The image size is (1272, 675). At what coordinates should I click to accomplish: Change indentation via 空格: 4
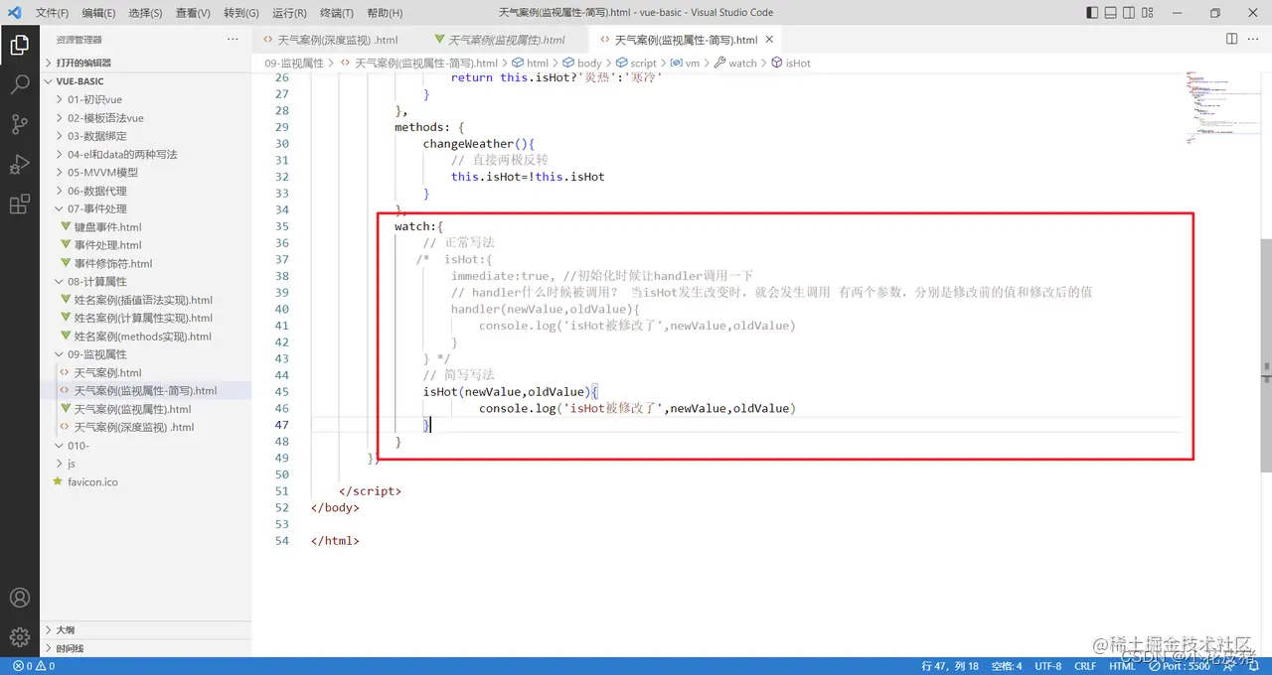[x=1006, y=666]
